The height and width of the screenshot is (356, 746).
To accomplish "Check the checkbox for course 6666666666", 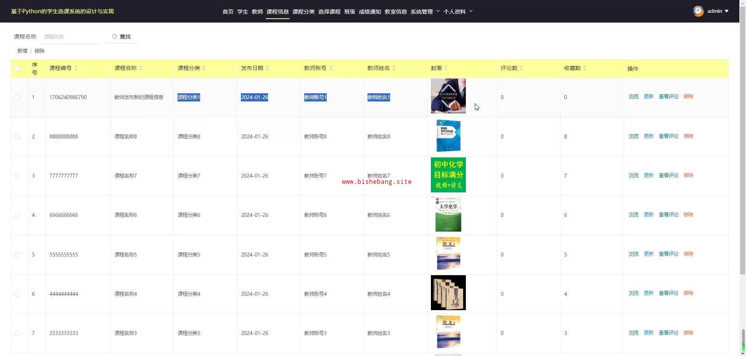I will 17,215.
